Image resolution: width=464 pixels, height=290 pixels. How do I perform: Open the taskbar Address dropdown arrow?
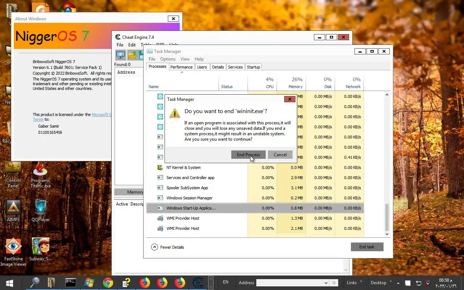pos(326,283)
